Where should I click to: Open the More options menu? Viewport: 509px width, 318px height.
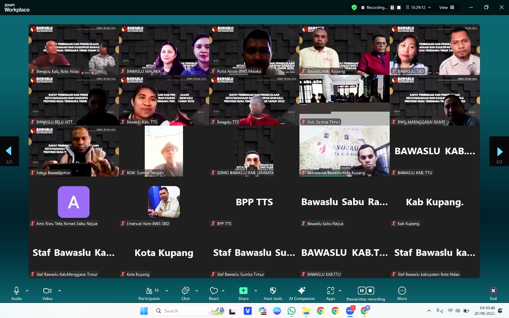[x=402, y=294]
